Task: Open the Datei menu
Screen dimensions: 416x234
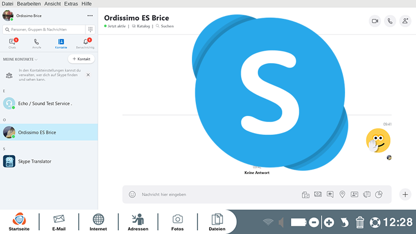Action: point(7,4)
